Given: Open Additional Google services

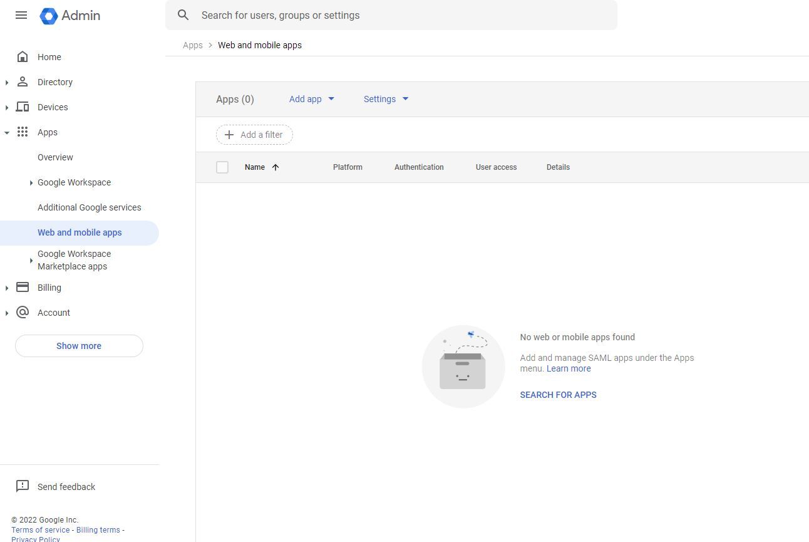Looking at the screenshot, I should point(90,207).
